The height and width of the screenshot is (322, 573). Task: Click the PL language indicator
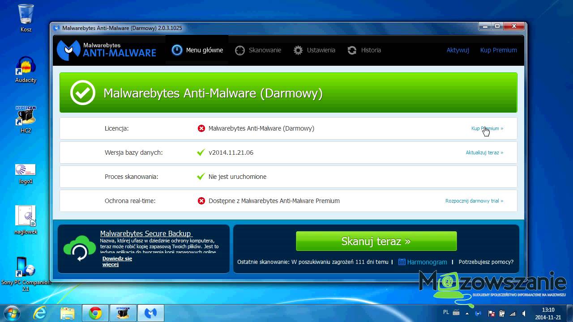[x=446, y=312]
